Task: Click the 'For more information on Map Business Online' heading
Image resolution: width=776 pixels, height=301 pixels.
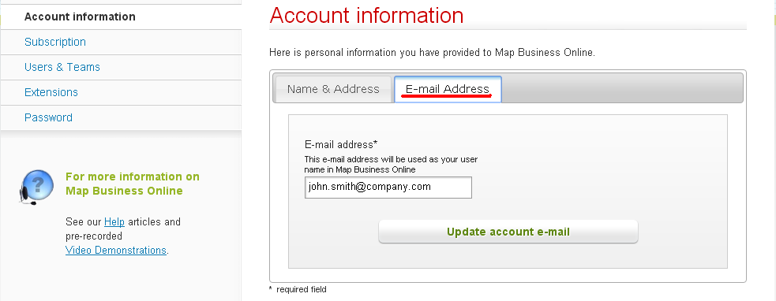Action: click(132, 184)
